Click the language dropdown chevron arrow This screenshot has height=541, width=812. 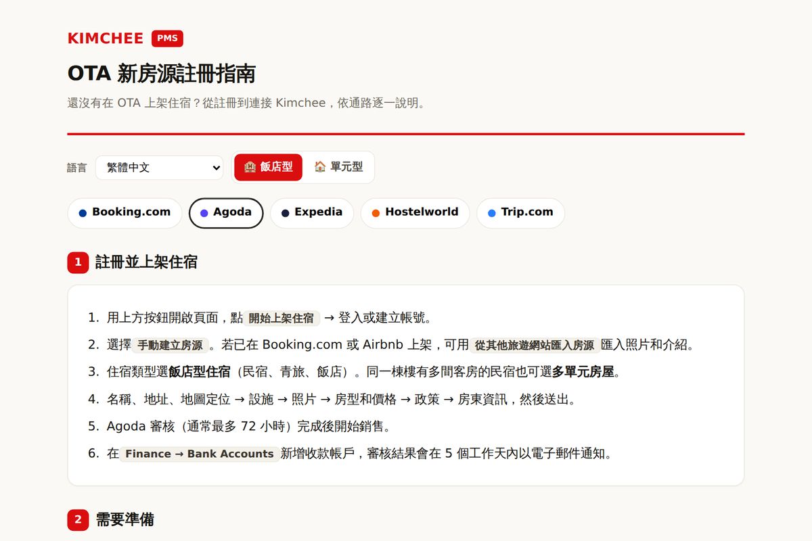[216, 168]
